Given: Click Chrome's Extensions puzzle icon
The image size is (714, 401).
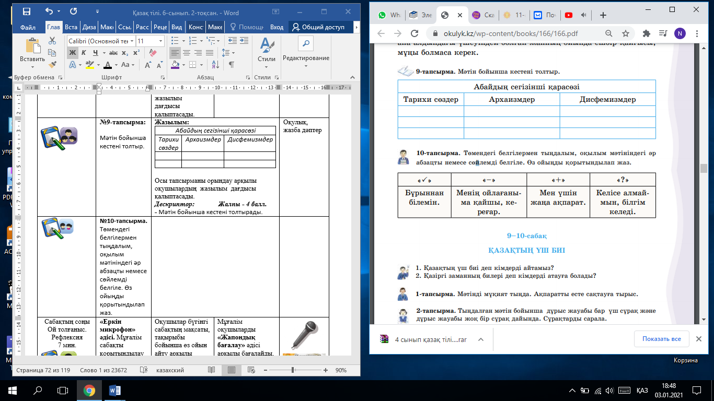Looking at the screenshot, I should (647, 33).
